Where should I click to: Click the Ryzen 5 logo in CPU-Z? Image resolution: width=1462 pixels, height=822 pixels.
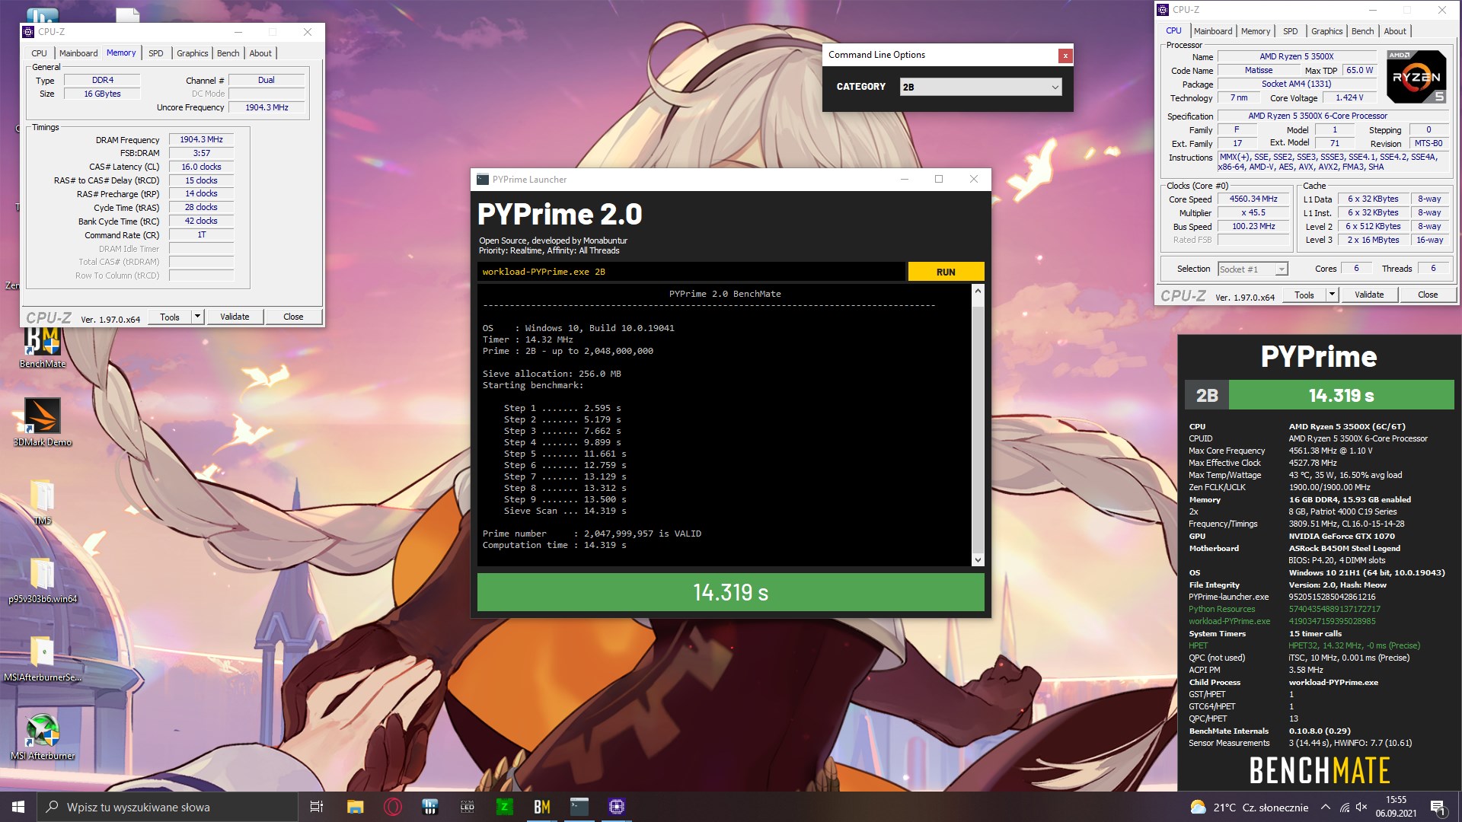[x=1416, y=76]
